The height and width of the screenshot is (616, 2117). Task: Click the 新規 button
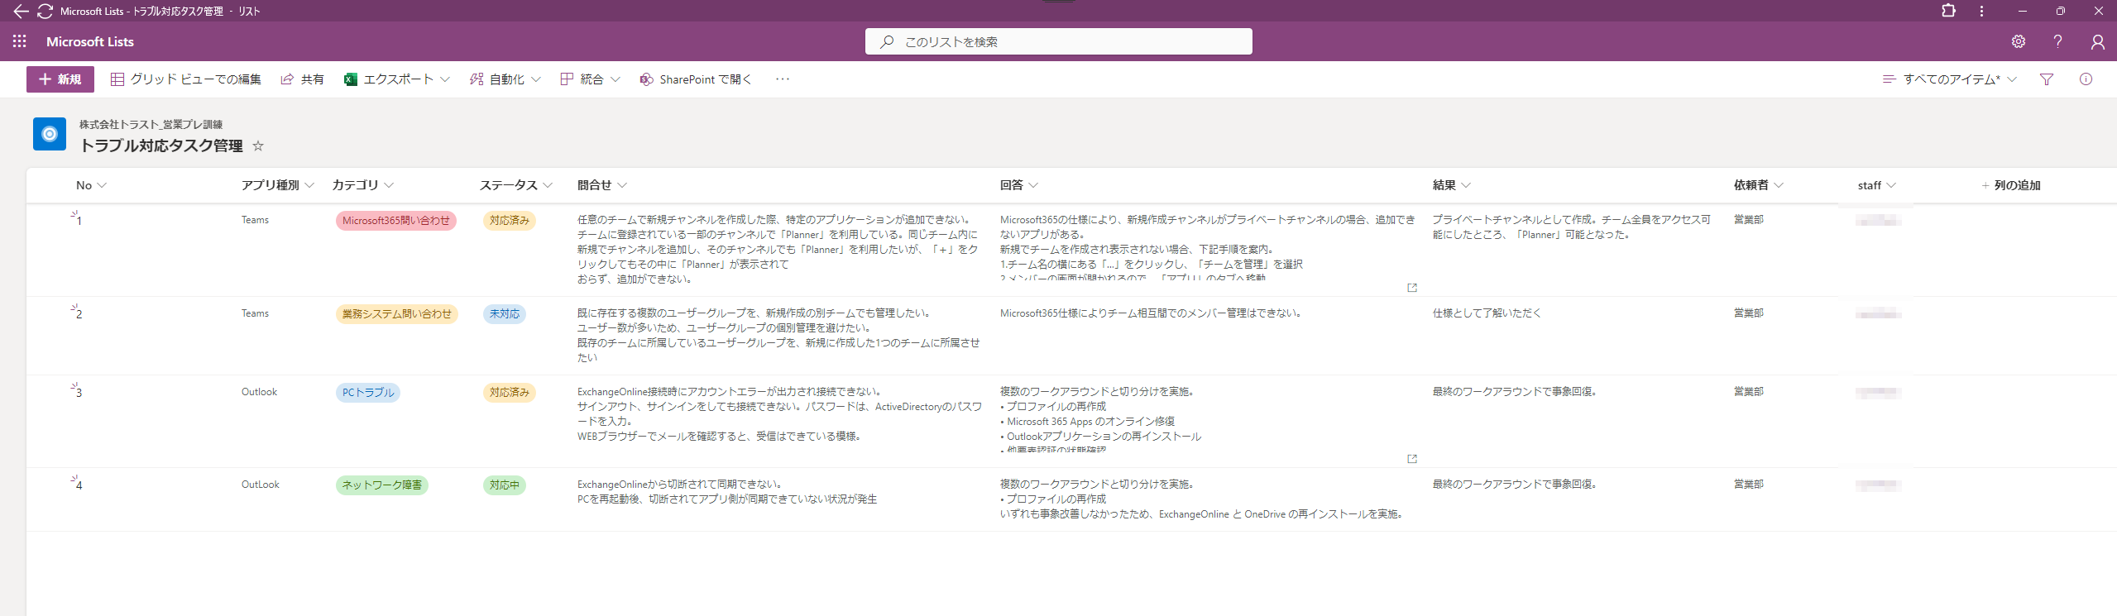[60, 79]
